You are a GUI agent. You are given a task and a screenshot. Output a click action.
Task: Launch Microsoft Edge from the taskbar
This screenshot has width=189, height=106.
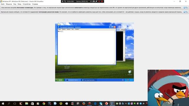[95, 103]
